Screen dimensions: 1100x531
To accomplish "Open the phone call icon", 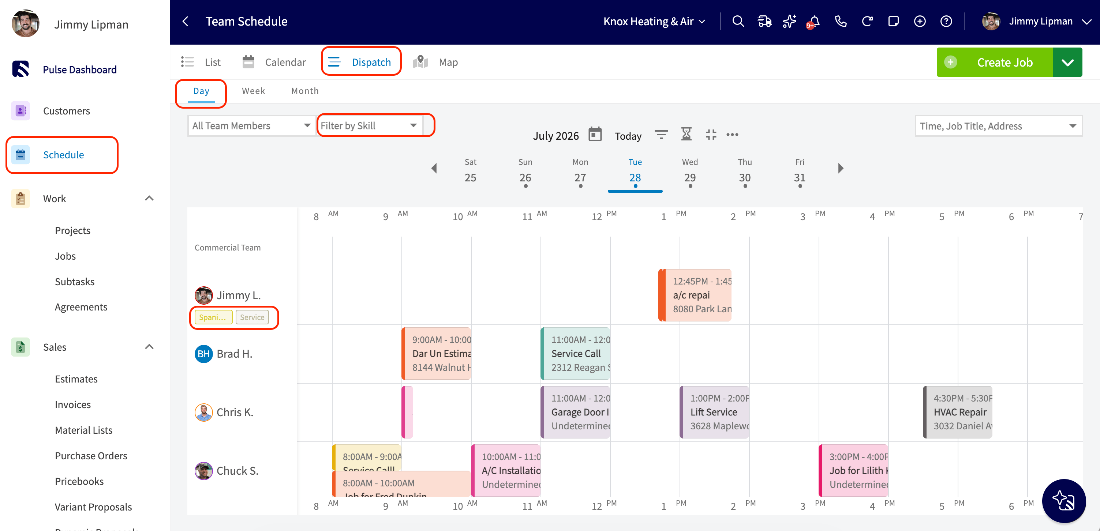I will (841, 21).
